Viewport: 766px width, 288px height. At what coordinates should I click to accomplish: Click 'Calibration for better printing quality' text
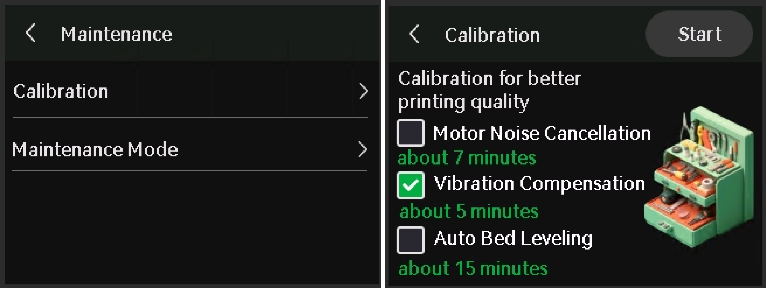[x=489, y=90]
